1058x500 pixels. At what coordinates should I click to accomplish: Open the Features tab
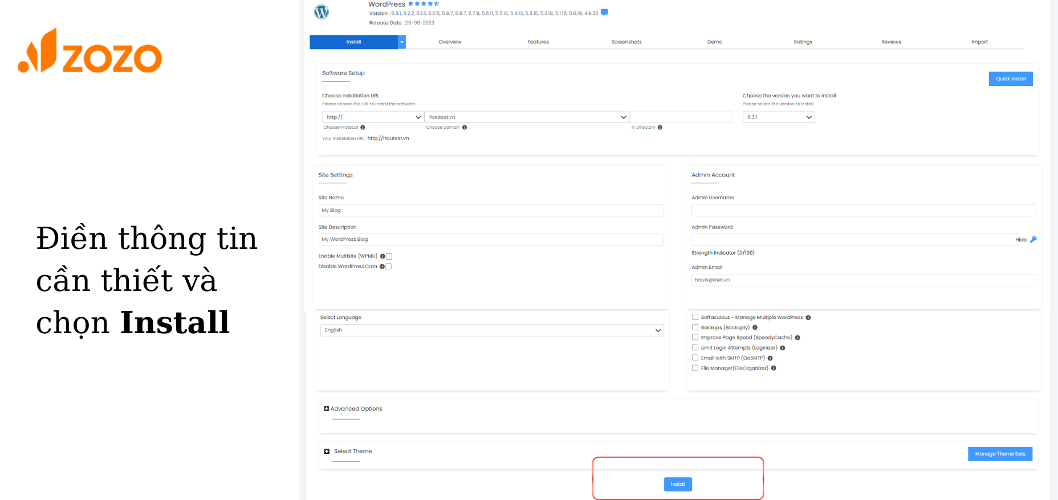[538, 42]
